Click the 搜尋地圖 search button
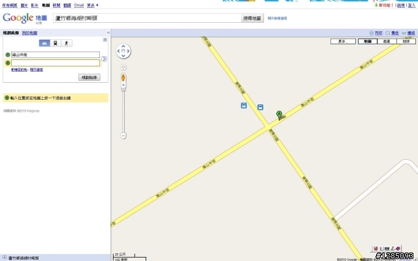 click(252, 18)
